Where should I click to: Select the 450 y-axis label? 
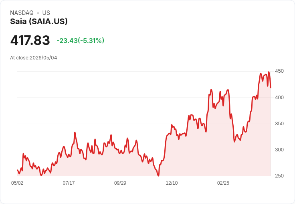[x=279, y=71]
